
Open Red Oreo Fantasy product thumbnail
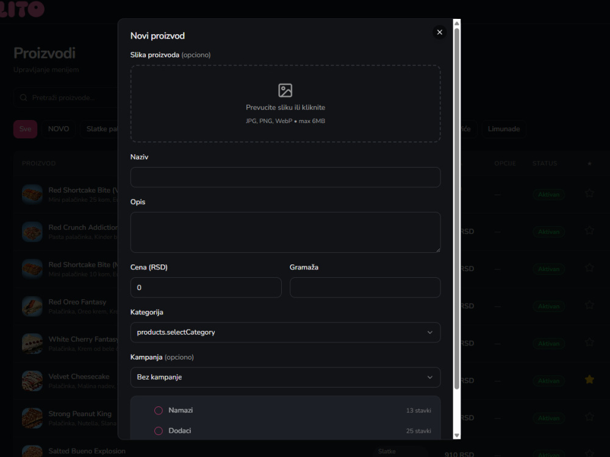(x=32, y=306)
